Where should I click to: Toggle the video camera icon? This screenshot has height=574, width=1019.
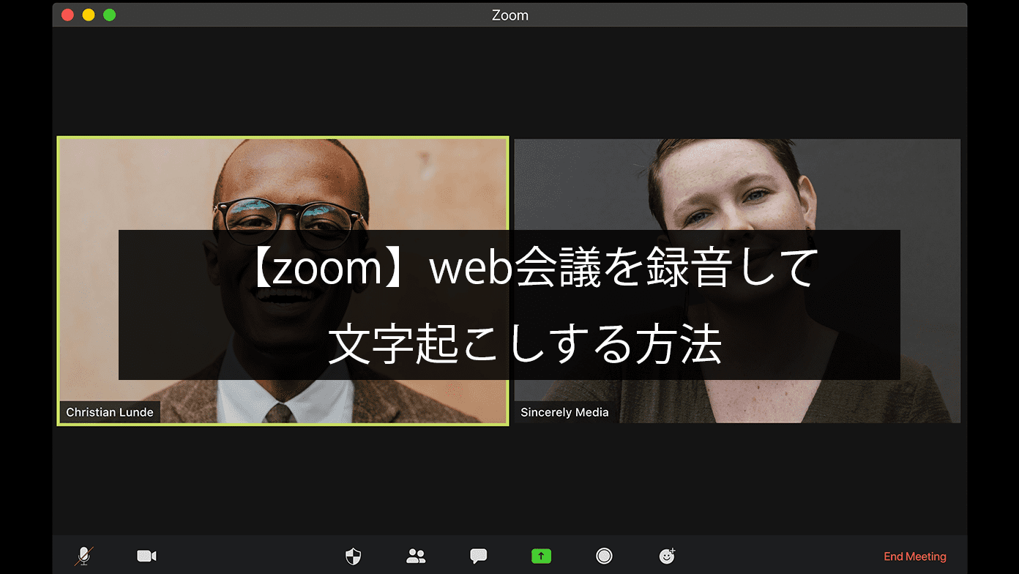pos(147,556)
